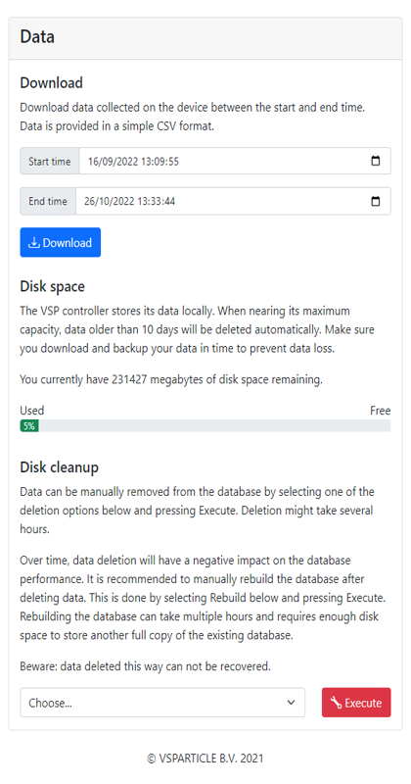This screenshot has height=784, width=411.
Task: Click the Disk space heading
Action: (53, 286)
